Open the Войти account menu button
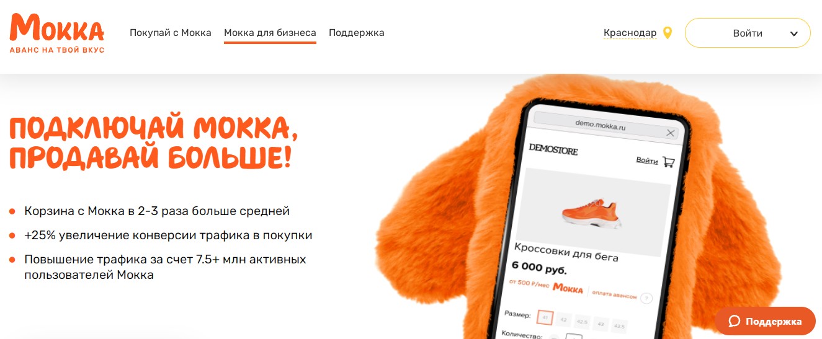 tap(748, 33)
